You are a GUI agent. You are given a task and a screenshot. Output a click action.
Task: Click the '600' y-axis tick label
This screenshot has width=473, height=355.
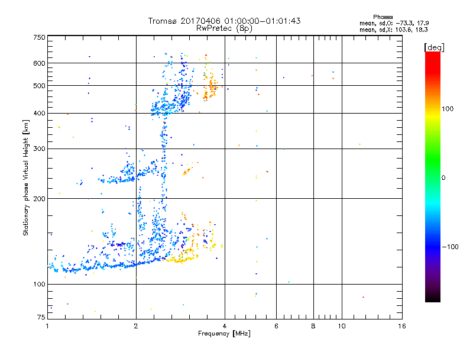39,63
